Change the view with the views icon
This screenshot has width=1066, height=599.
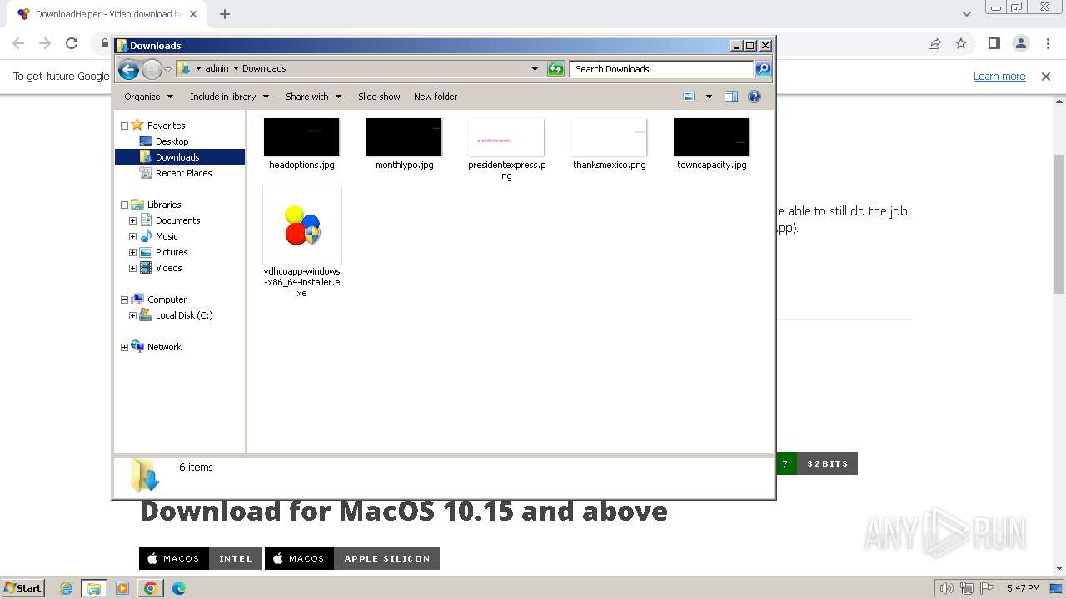[x=689, y=97]
